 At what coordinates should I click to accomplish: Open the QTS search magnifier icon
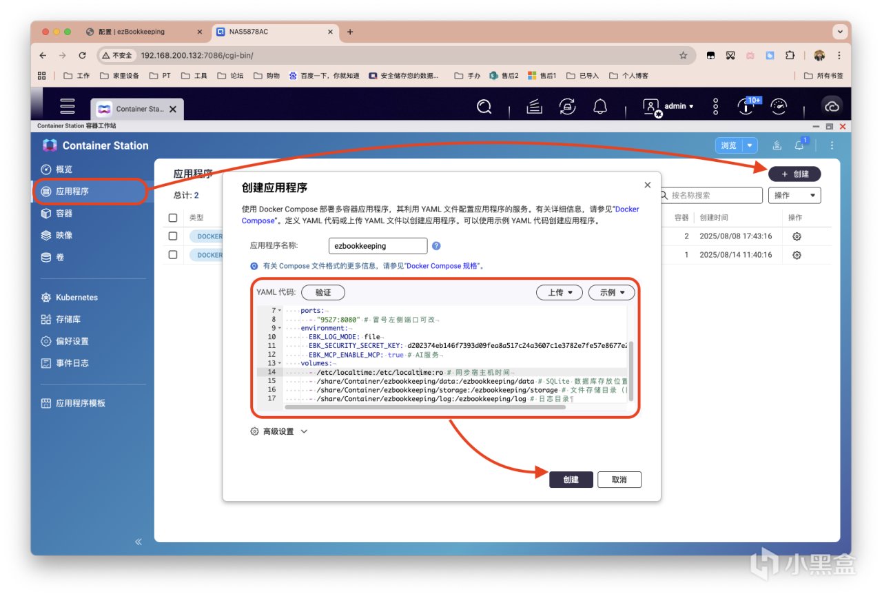click(484, 106)
